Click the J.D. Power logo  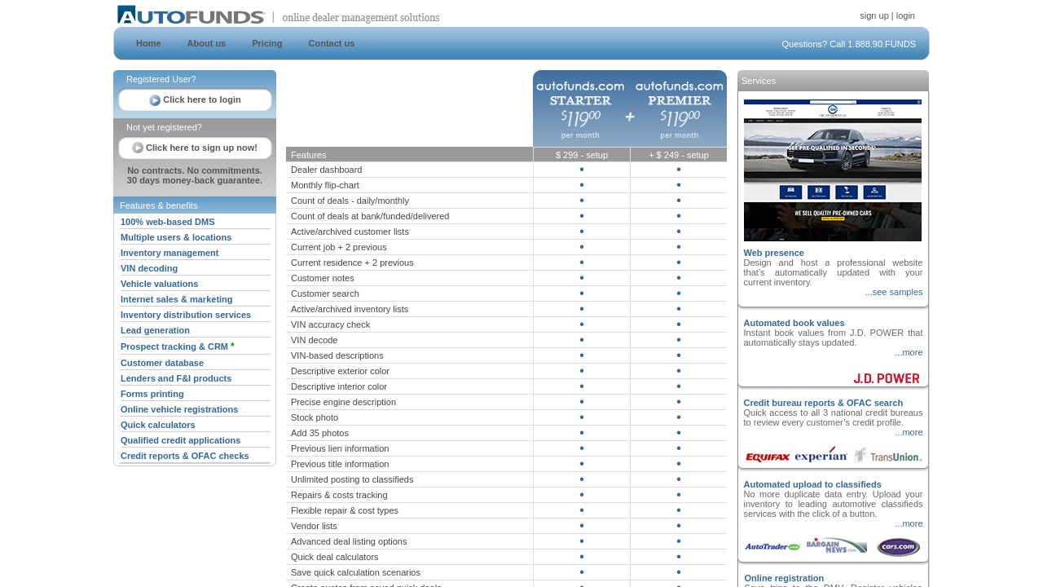[887, 378]
